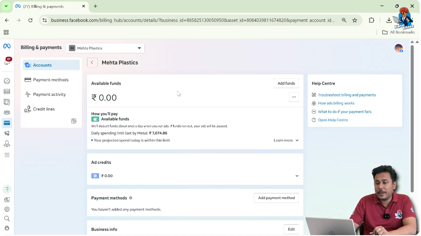Click the zoom magnifier in address bar
Viewport: 421px width, 236px height.
[x=344, y=20]
